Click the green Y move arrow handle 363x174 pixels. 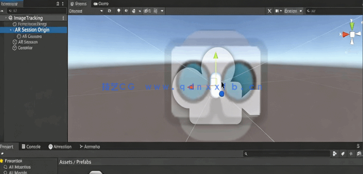click(215, 55)
